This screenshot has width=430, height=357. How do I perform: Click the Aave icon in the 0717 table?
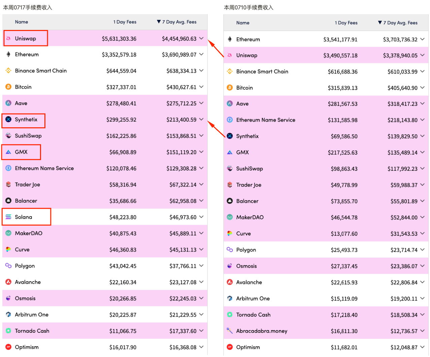[8, 103]
